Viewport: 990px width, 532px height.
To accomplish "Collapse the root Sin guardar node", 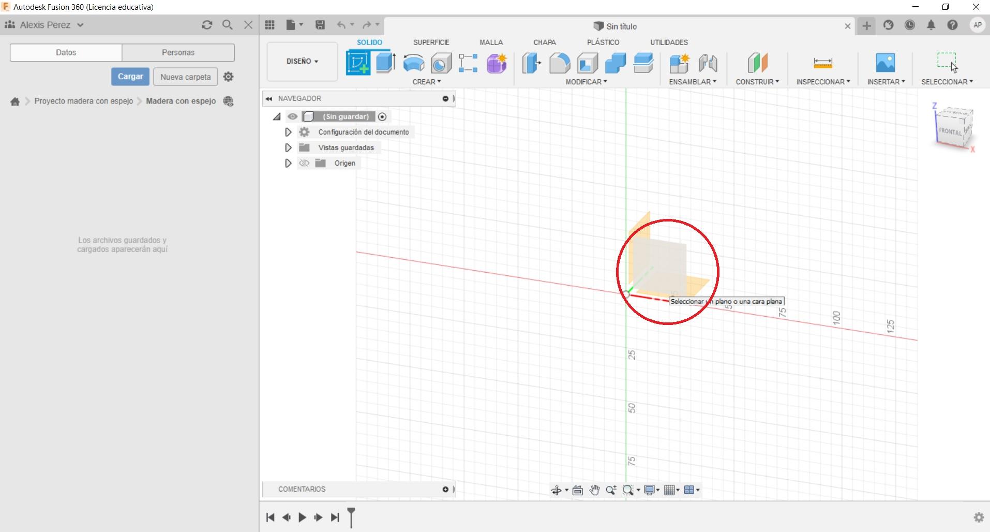I will click(277, 116).
